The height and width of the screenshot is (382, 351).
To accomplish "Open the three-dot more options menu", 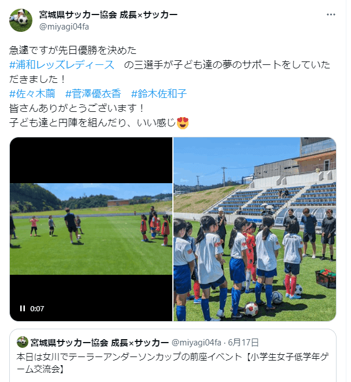I will 331,14.
